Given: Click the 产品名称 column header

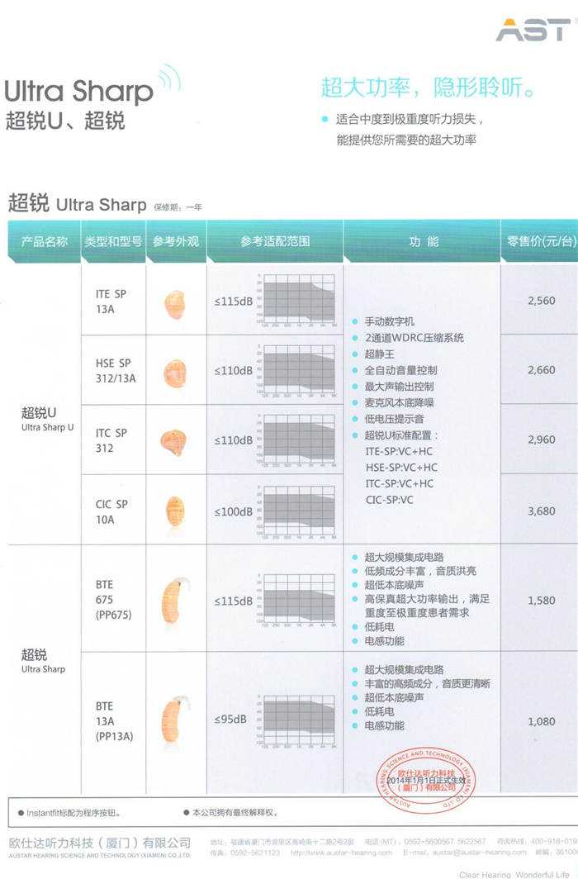Looking at the screenshot, I should click(x=45, y=241).
